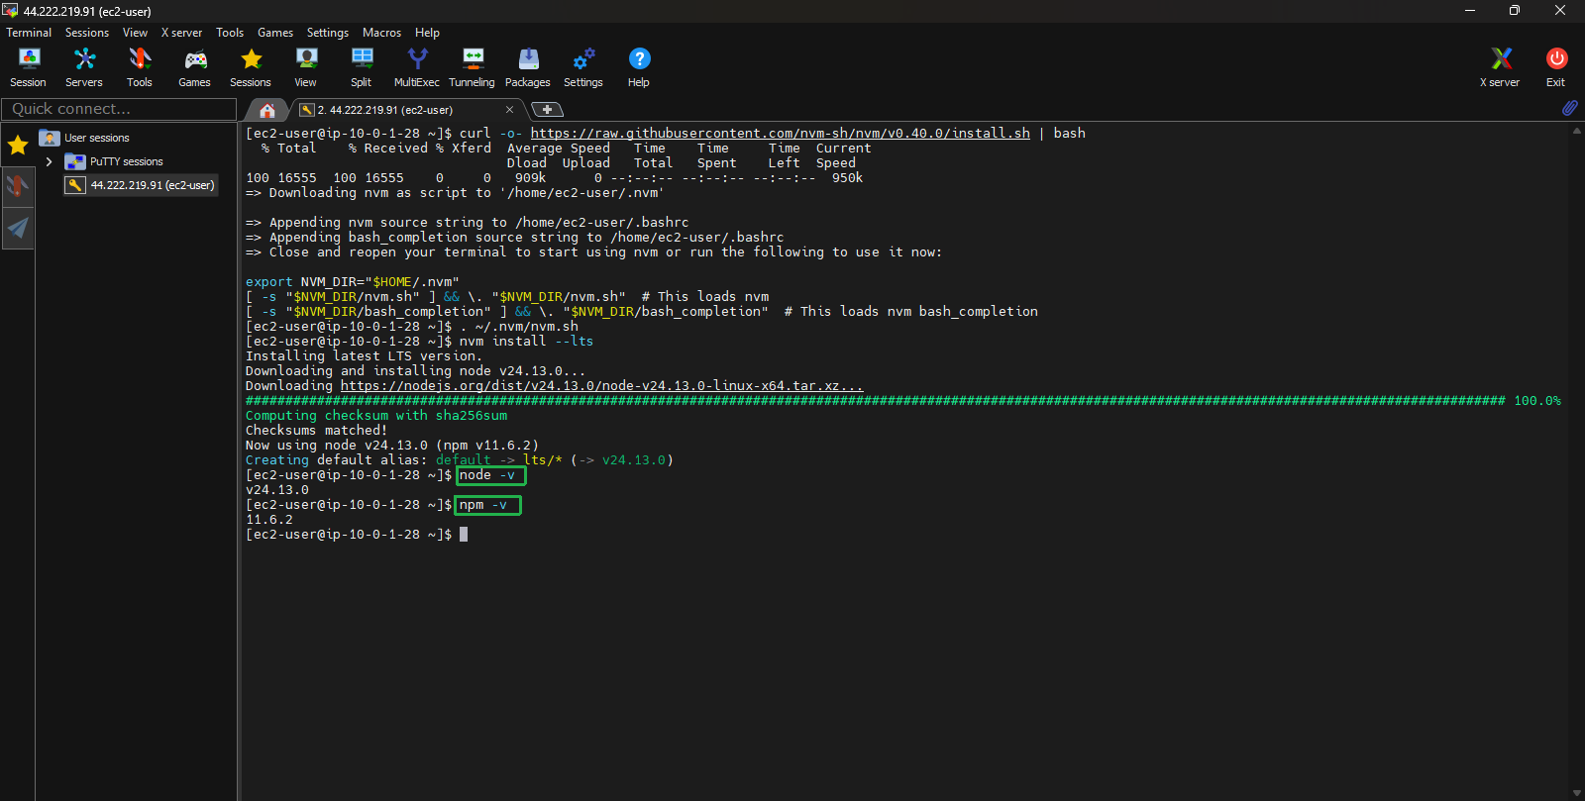Image resolution: width=1585 pixels, height=801 pixels.
Task: Click the 'export NVM_DIR' terminal line
Action: (353, 281)
